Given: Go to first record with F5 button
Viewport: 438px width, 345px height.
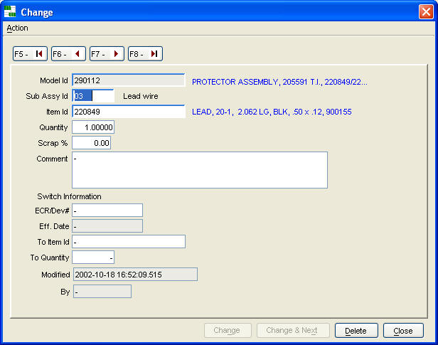Looking at the screenshot, I should tap(30, 53).
